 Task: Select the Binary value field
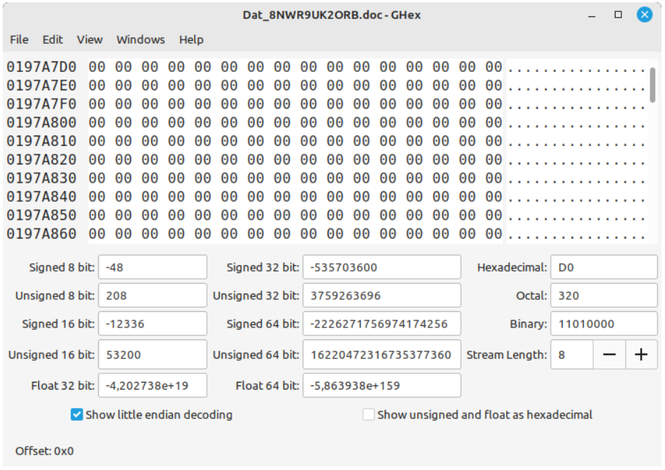click(x=603, y=324)
